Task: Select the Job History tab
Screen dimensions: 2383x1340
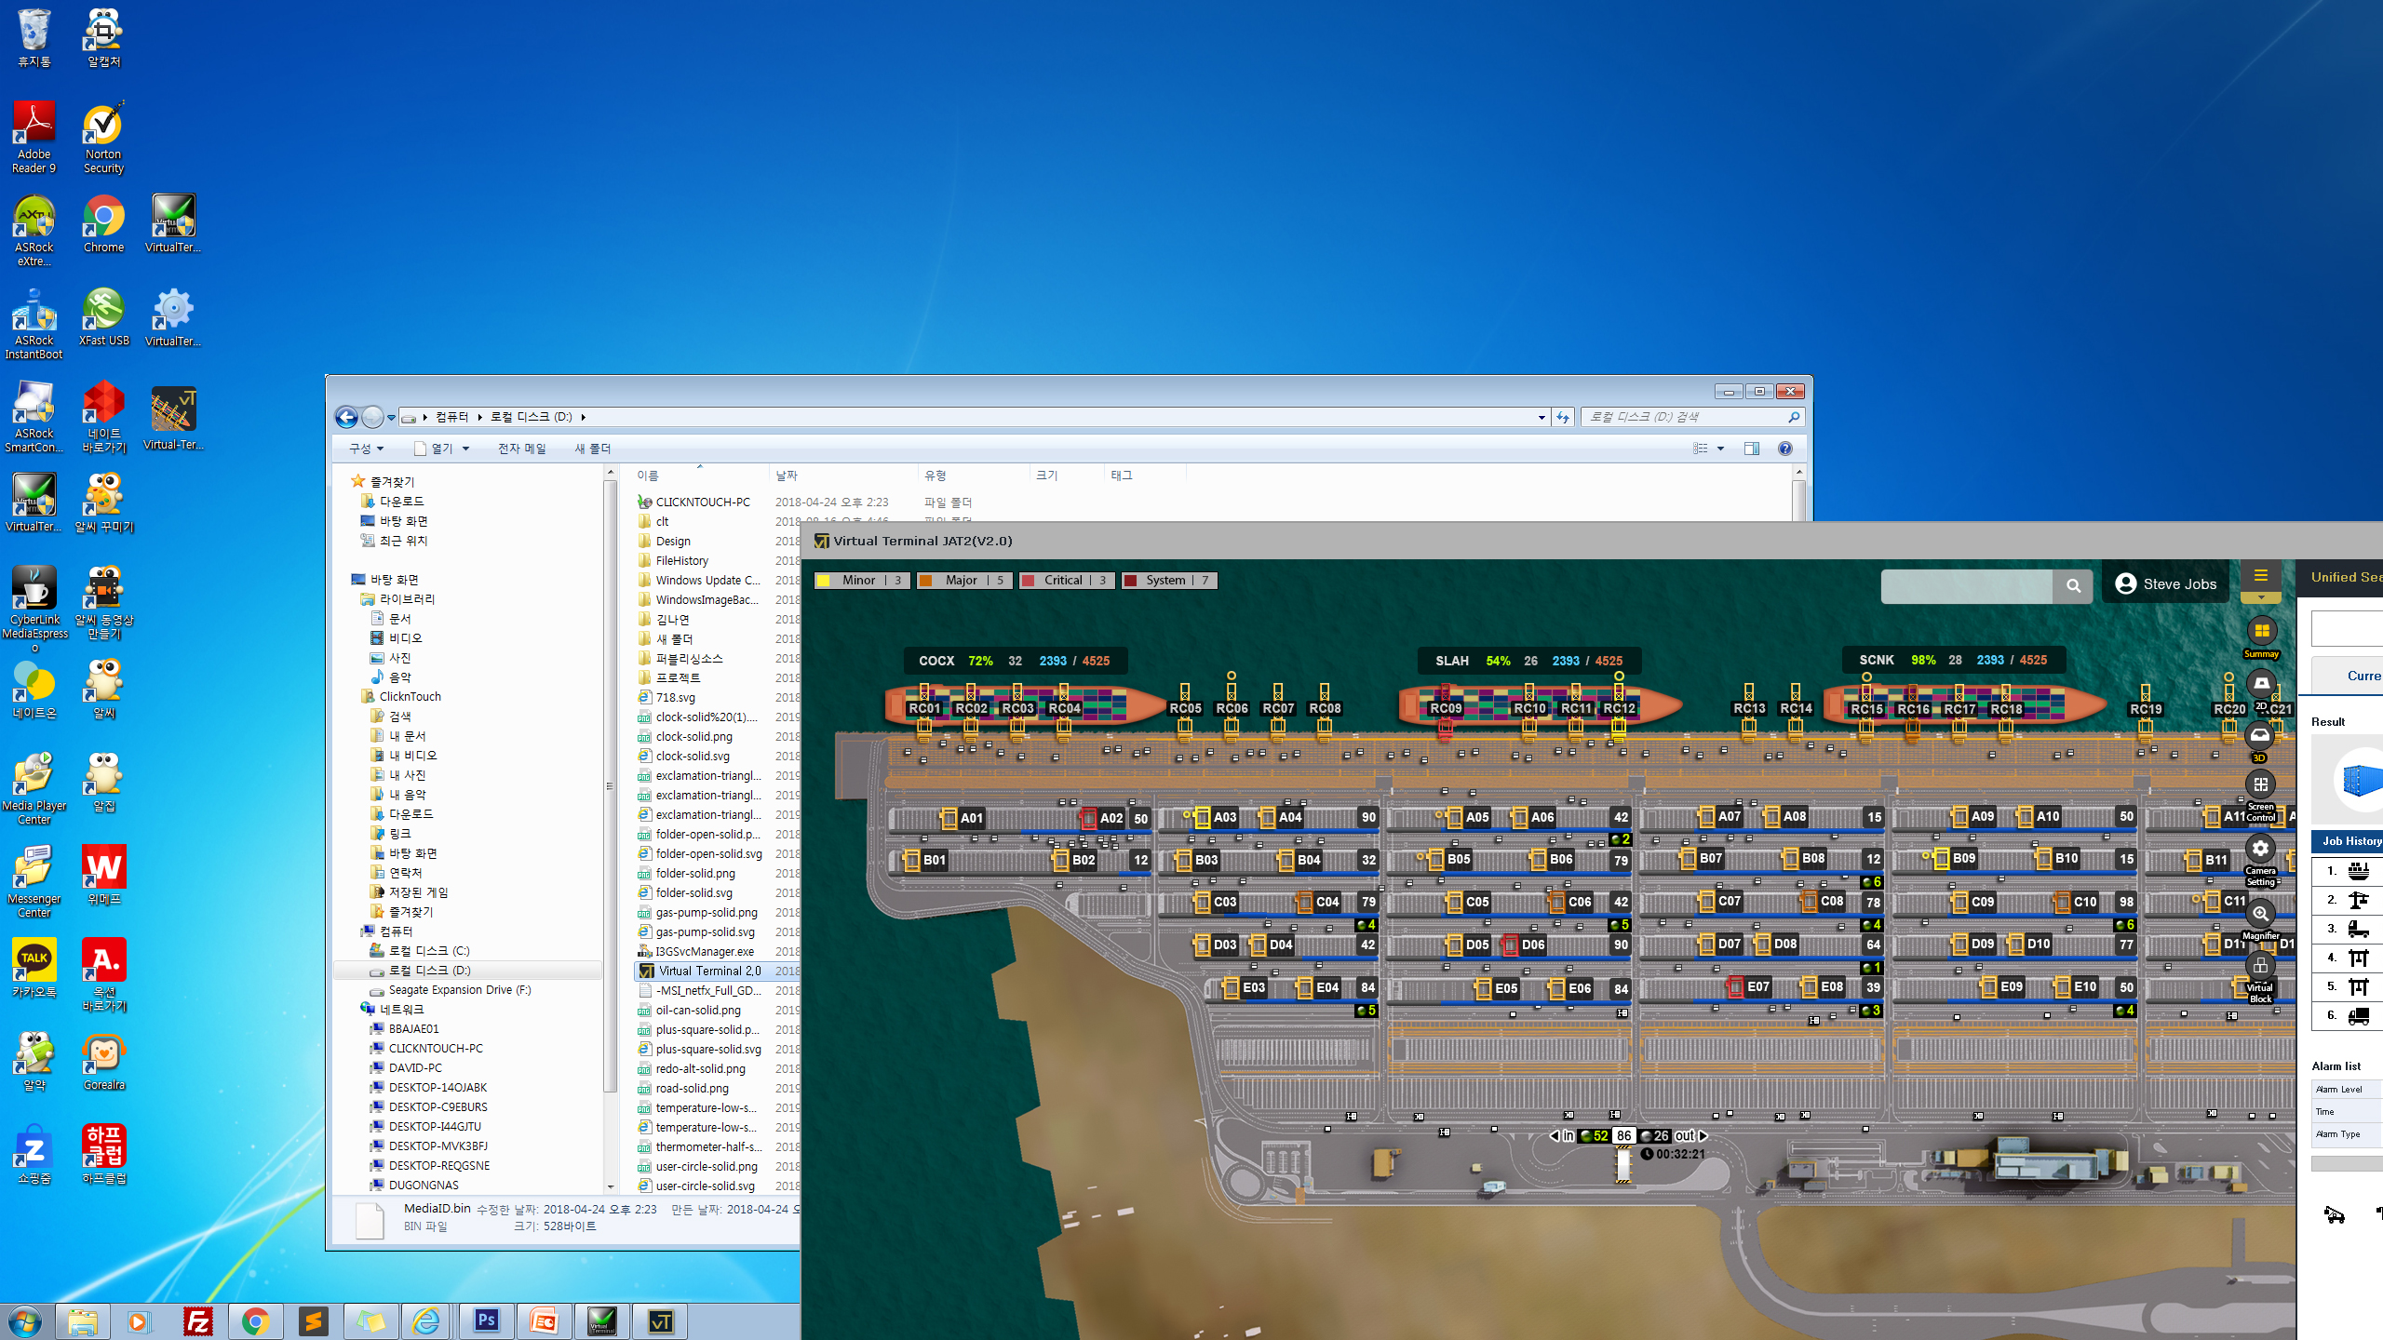Action: click(x=2349, y=841)
